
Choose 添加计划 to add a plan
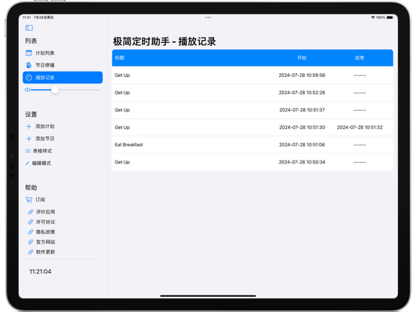point(44,127)
